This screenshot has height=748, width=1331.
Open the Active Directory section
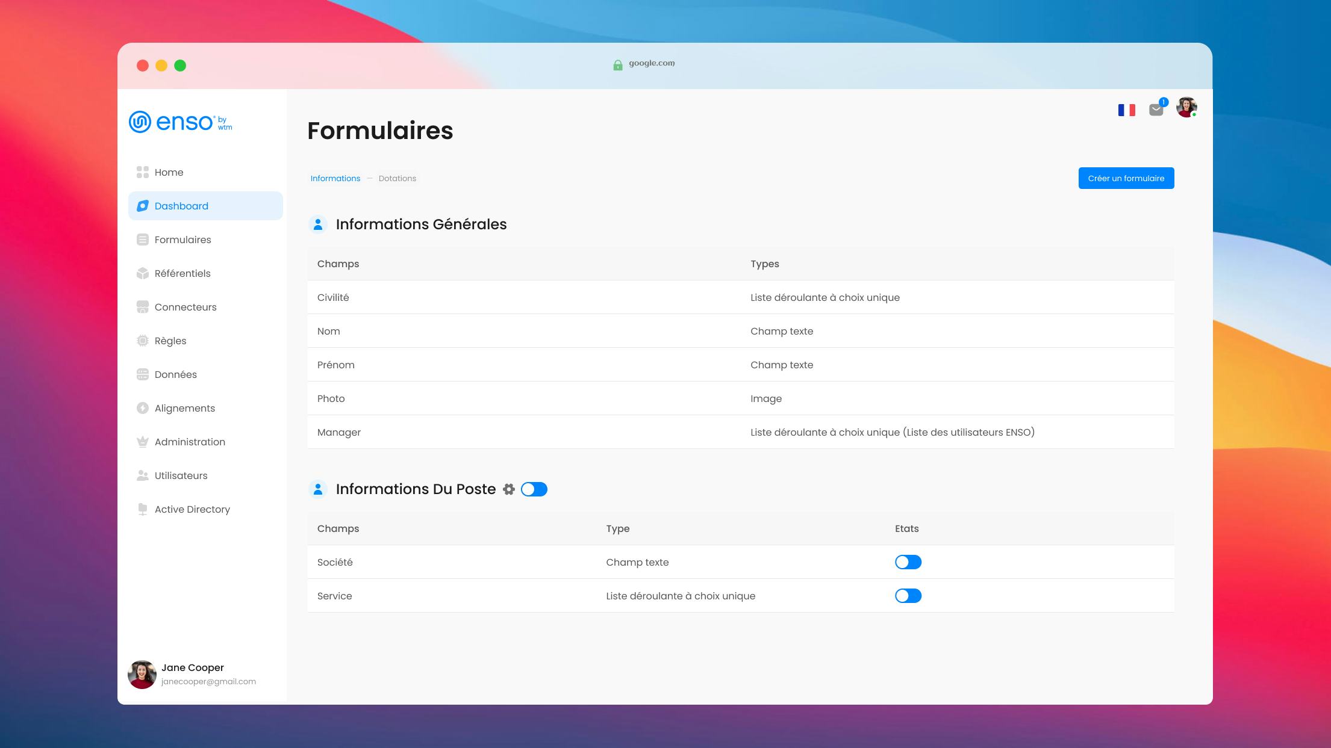(x=192, y=509)
